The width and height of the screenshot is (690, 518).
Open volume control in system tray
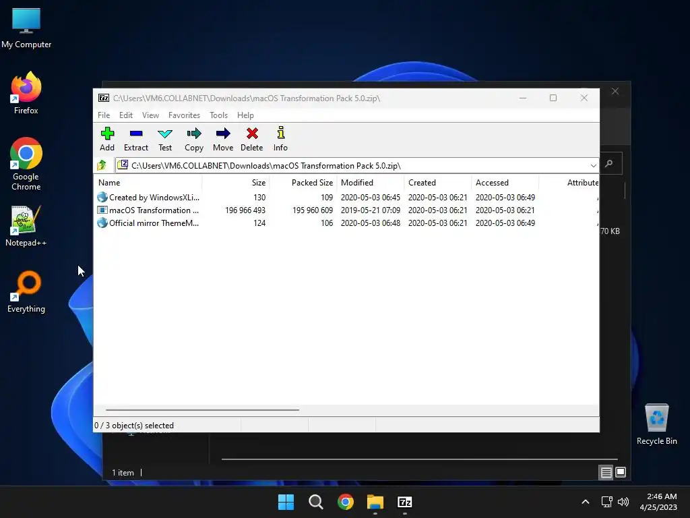point(623,502)
